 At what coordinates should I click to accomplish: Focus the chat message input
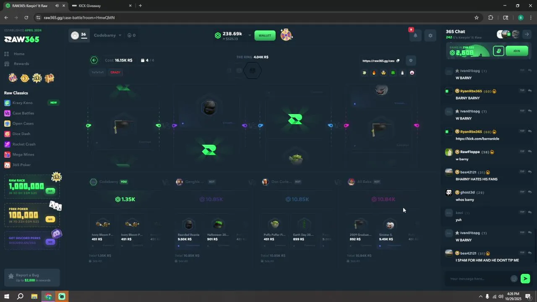pos(478,279)
